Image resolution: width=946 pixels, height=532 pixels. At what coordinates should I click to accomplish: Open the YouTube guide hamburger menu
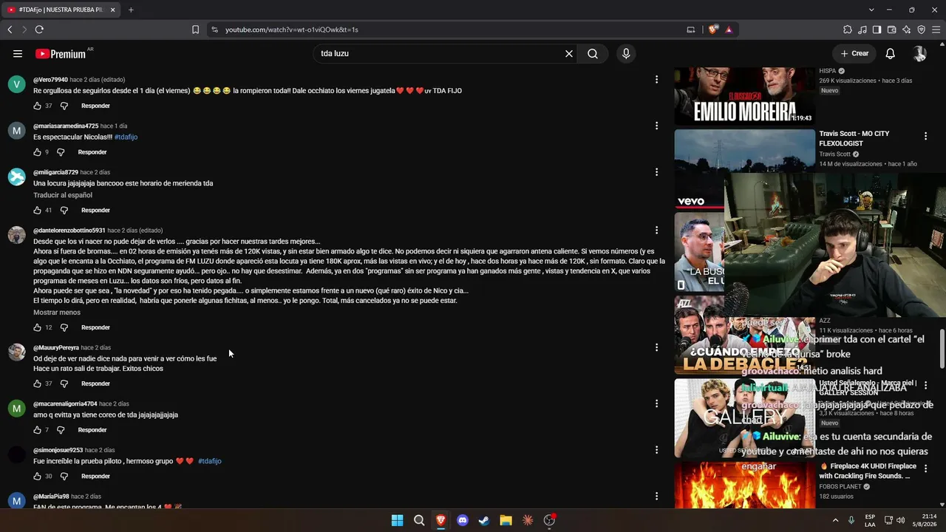point(18,53)
